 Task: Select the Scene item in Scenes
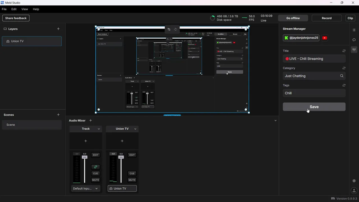pyautogui.click(x=32, y=125)
